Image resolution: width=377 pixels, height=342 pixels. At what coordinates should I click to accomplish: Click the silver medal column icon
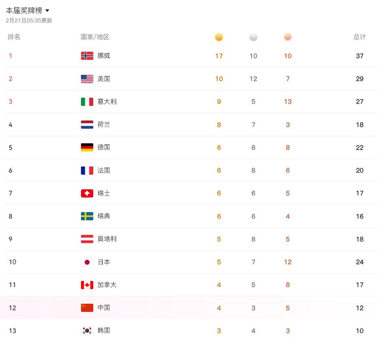click(x=253, y=37)
